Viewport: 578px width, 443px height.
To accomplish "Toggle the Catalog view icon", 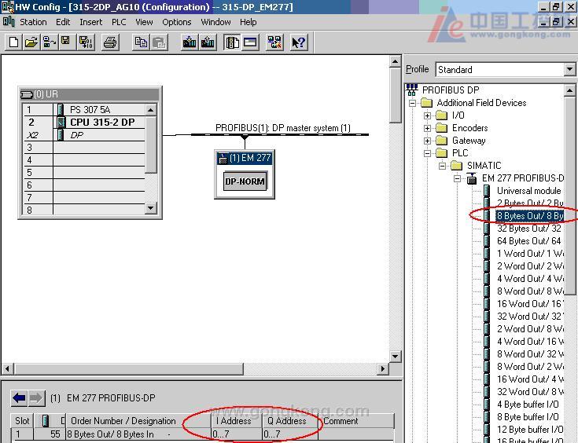I will [x=232, y=42].
